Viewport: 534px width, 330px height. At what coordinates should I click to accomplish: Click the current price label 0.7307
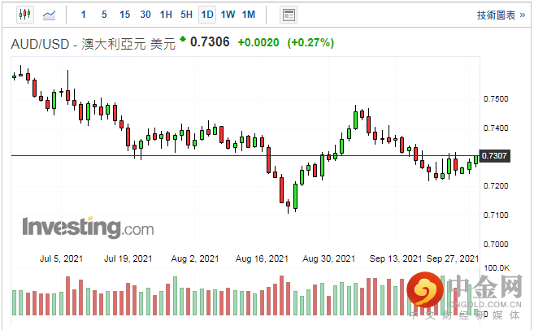coord(495,155)
